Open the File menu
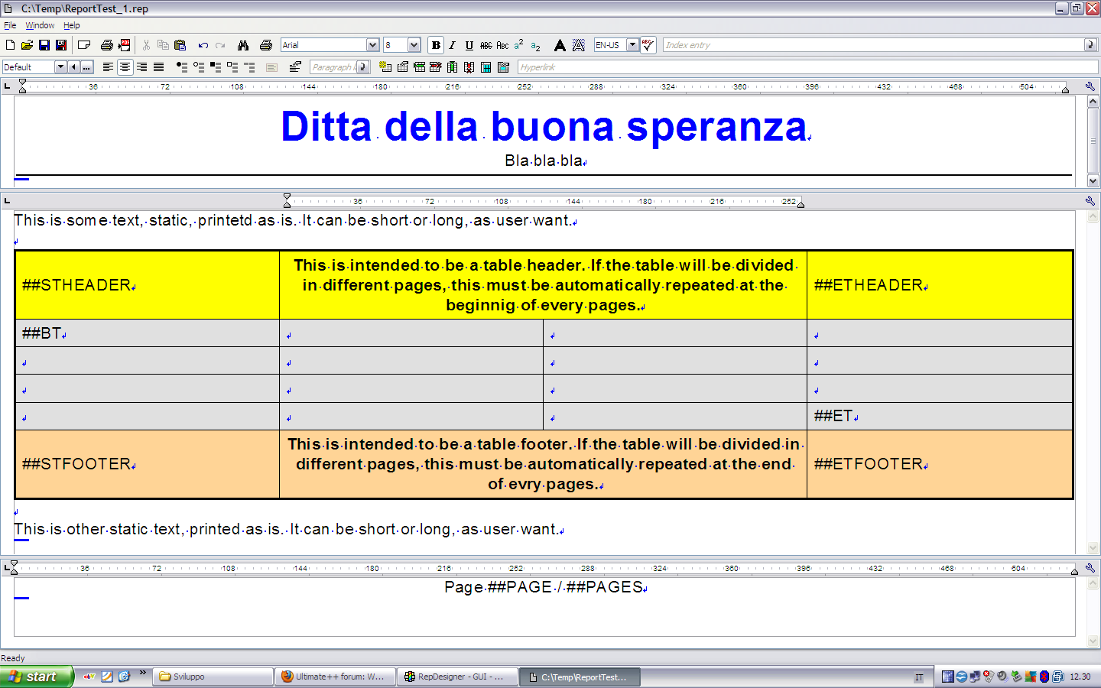Screen dimensions: 1101x688 click(x=10, y=25)
